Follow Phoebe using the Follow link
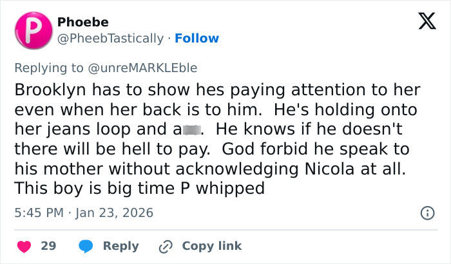 click(198, 39)
